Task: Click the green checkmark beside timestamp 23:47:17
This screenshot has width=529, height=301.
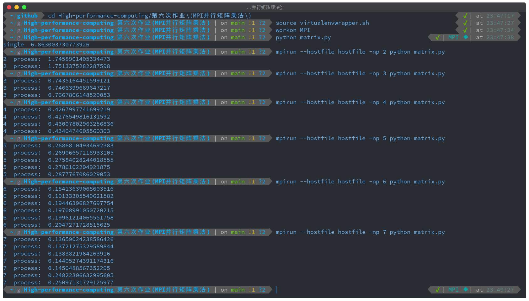Action: tap(465, 16)
